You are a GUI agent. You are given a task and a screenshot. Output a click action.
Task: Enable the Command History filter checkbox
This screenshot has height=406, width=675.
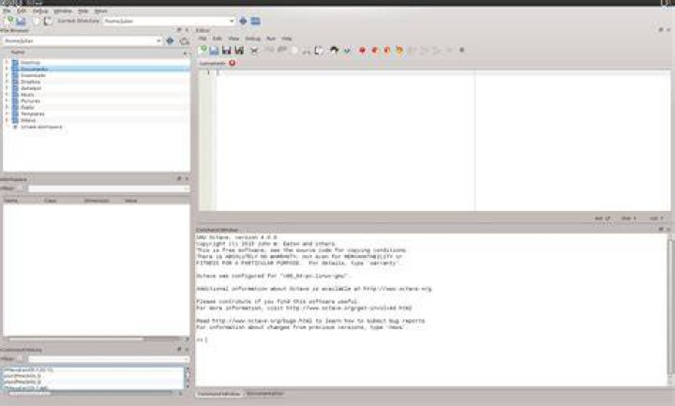[20, 358]
